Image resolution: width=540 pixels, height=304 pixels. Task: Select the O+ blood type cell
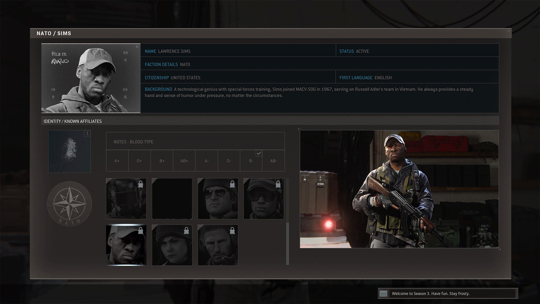coord(139,161)
